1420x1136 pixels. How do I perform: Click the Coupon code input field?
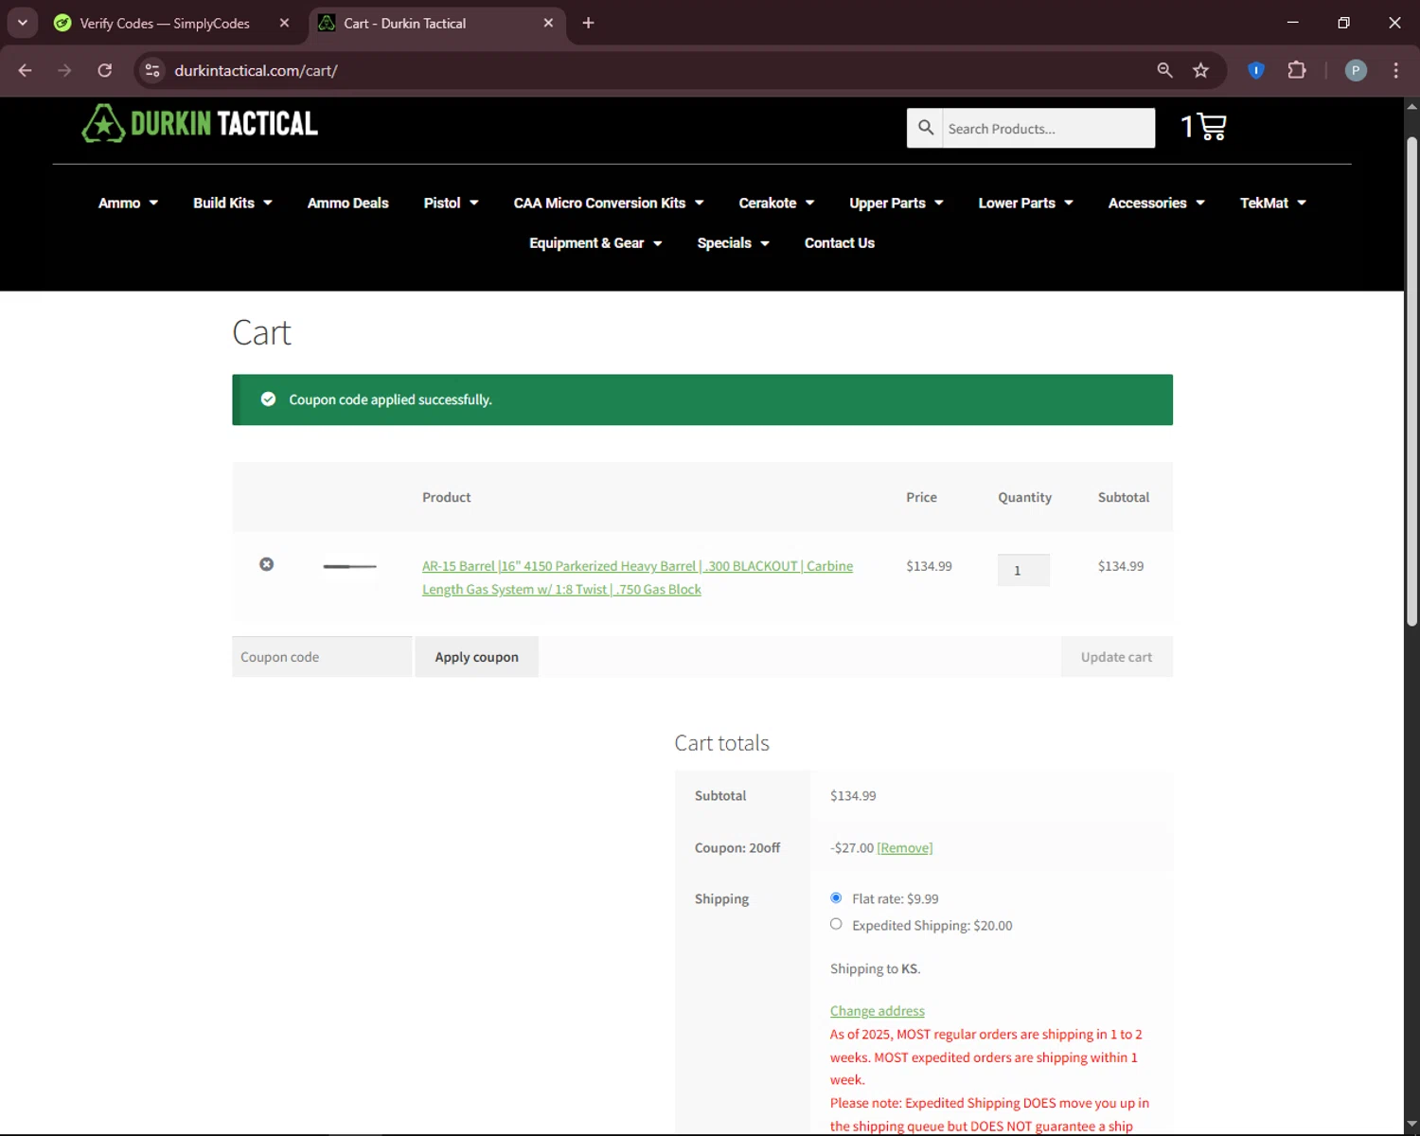click(x=322, y=657)
